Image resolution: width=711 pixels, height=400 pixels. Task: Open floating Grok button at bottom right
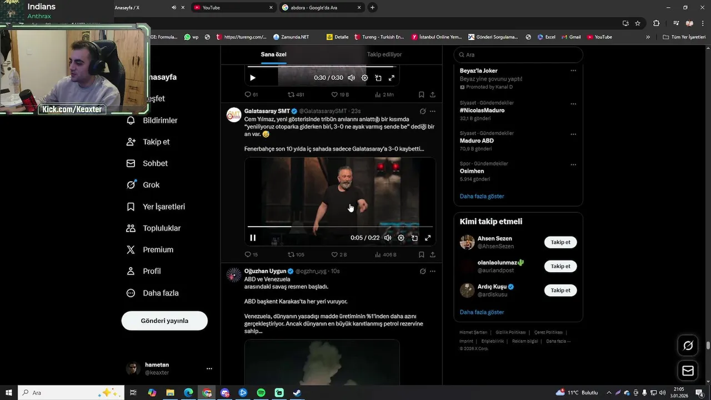tap(688, 346)
